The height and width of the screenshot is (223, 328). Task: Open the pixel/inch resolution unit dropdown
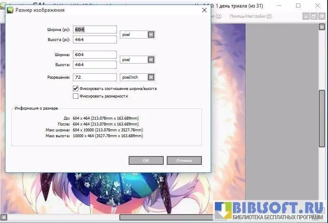coord(151,77)
